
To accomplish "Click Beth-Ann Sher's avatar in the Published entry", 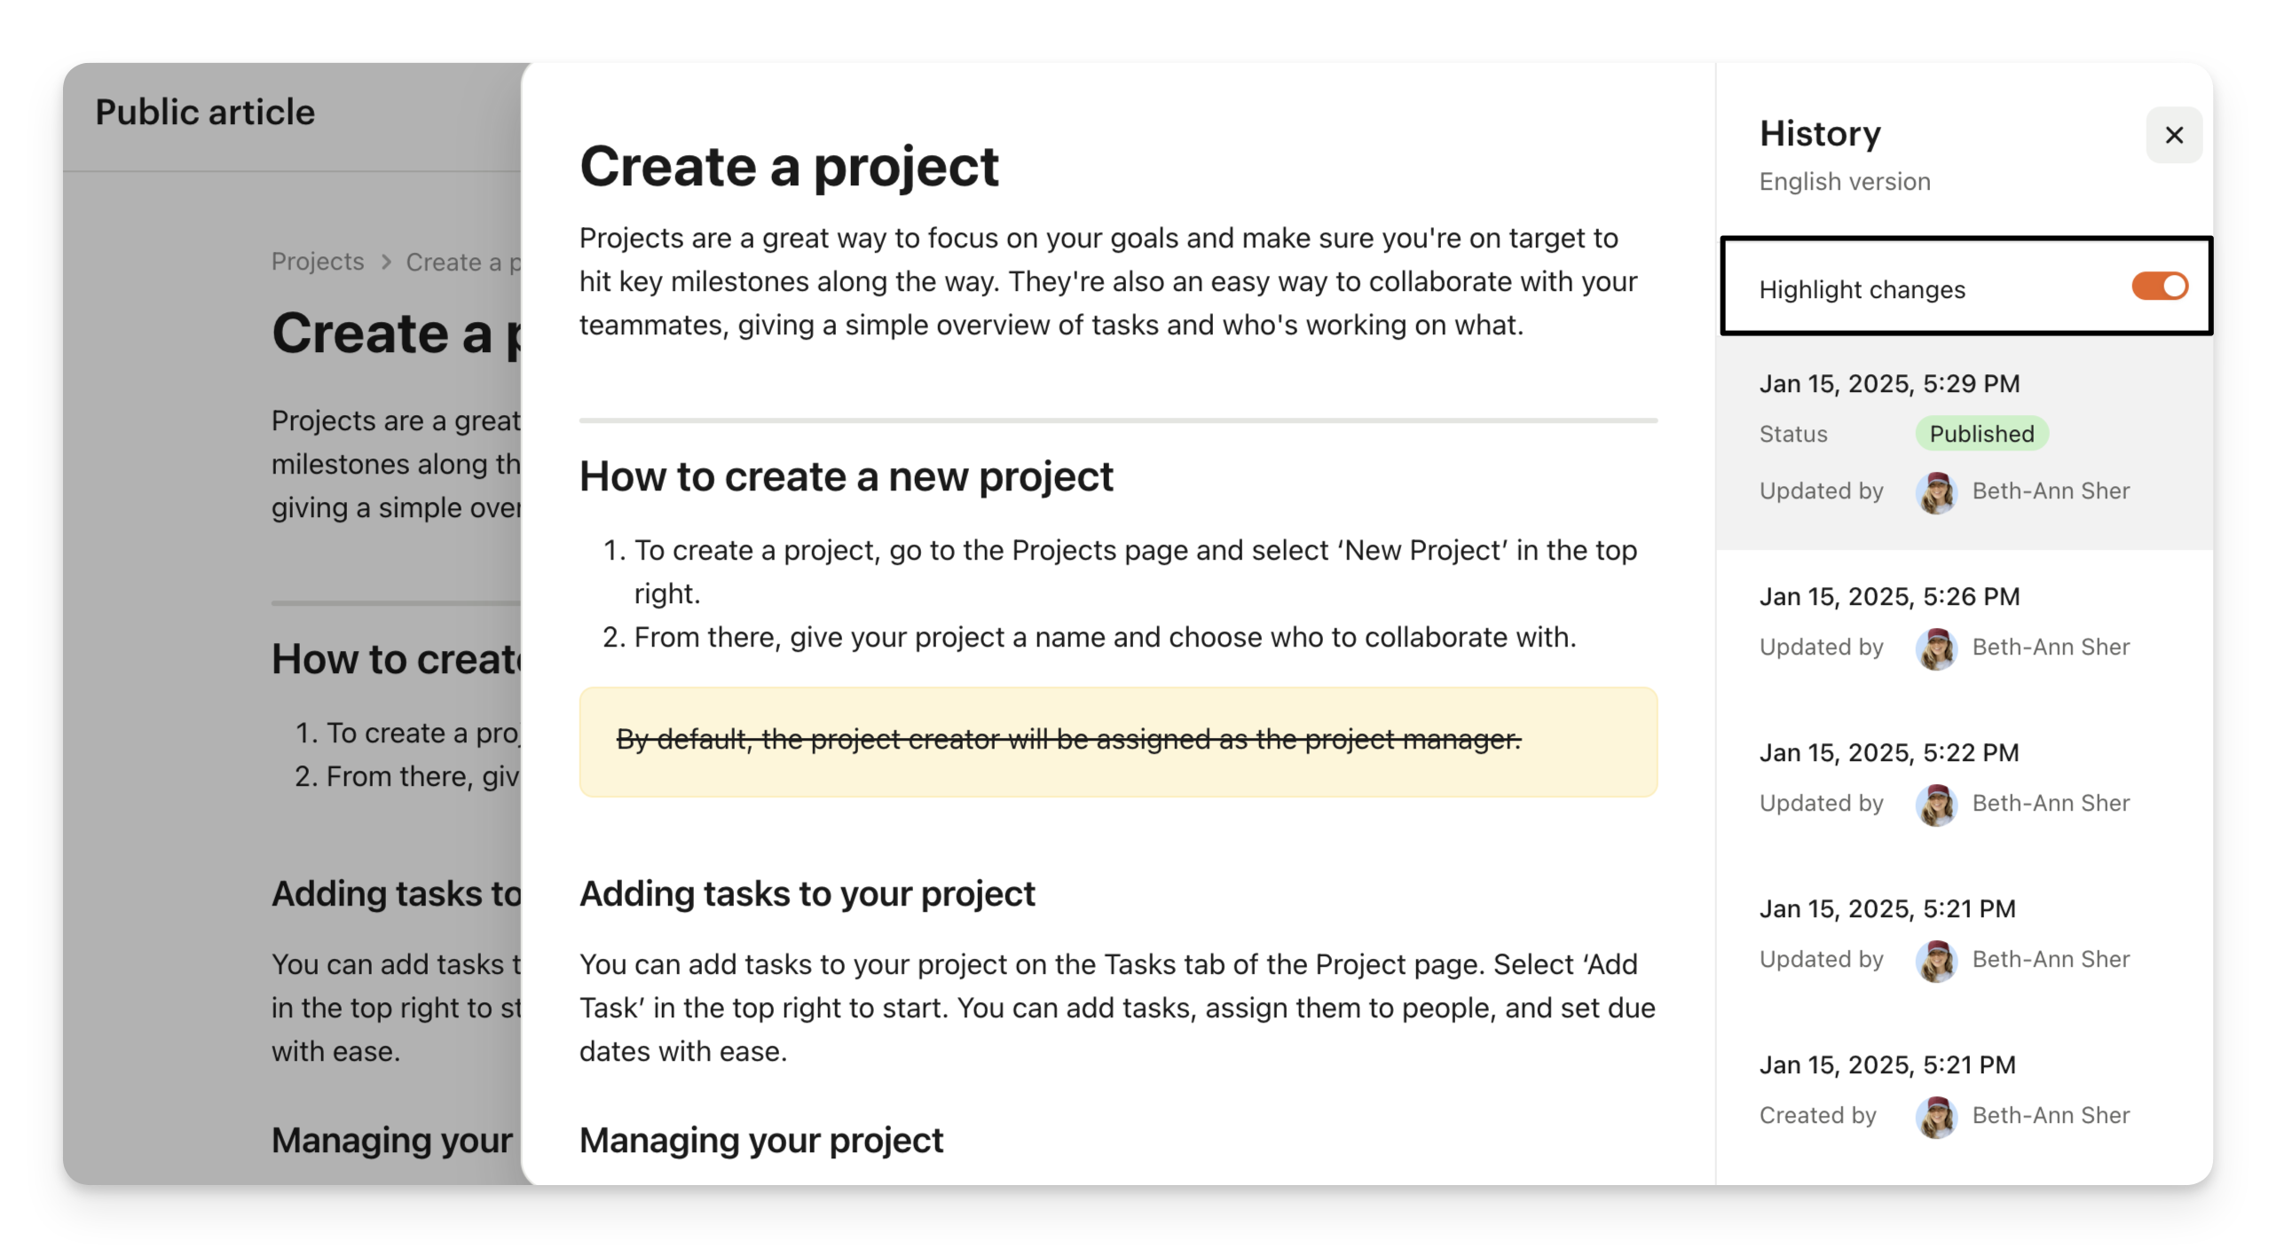I will (x=1935, y=492).
